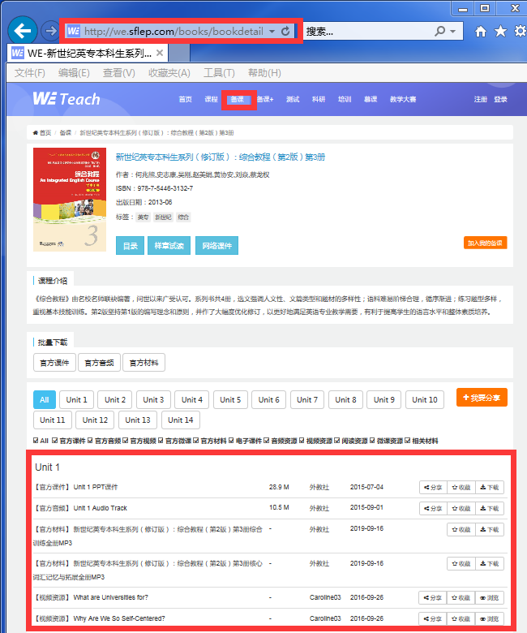The image size is (527, 633).
Task: Open the 工具(T) menu
Action: tap(219, 73)
